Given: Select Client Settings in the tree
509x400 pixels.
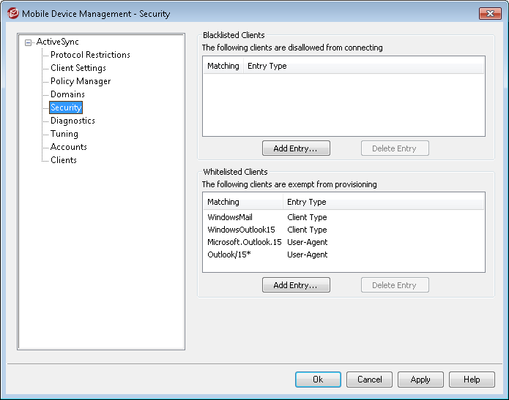Looking at the screenshot, I should point(78,68).
